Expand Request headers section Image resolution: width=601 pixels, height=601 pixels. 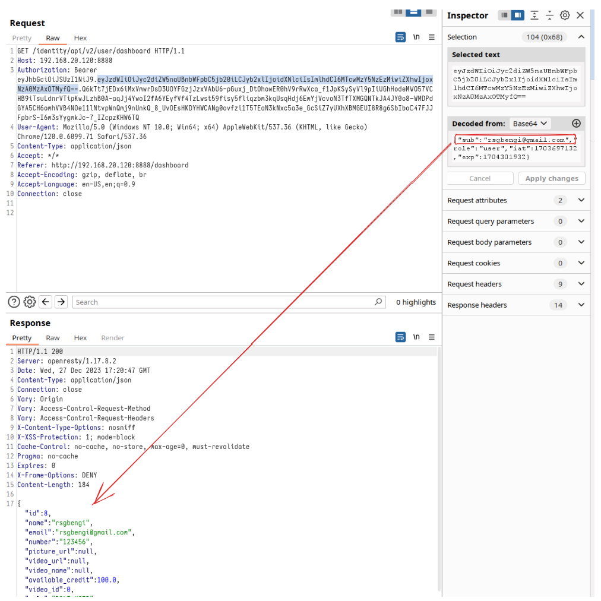(581, 284)
